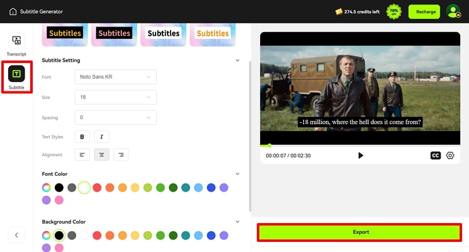This screenshot has height=252, width=469.
Task: Choose royal blue font color
Action: pyautogui.click(x=211, y=188)
